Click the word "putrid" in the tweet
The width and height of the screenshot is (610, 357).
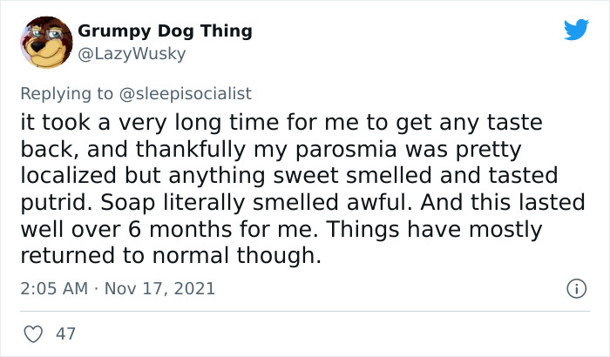[52, 203]
